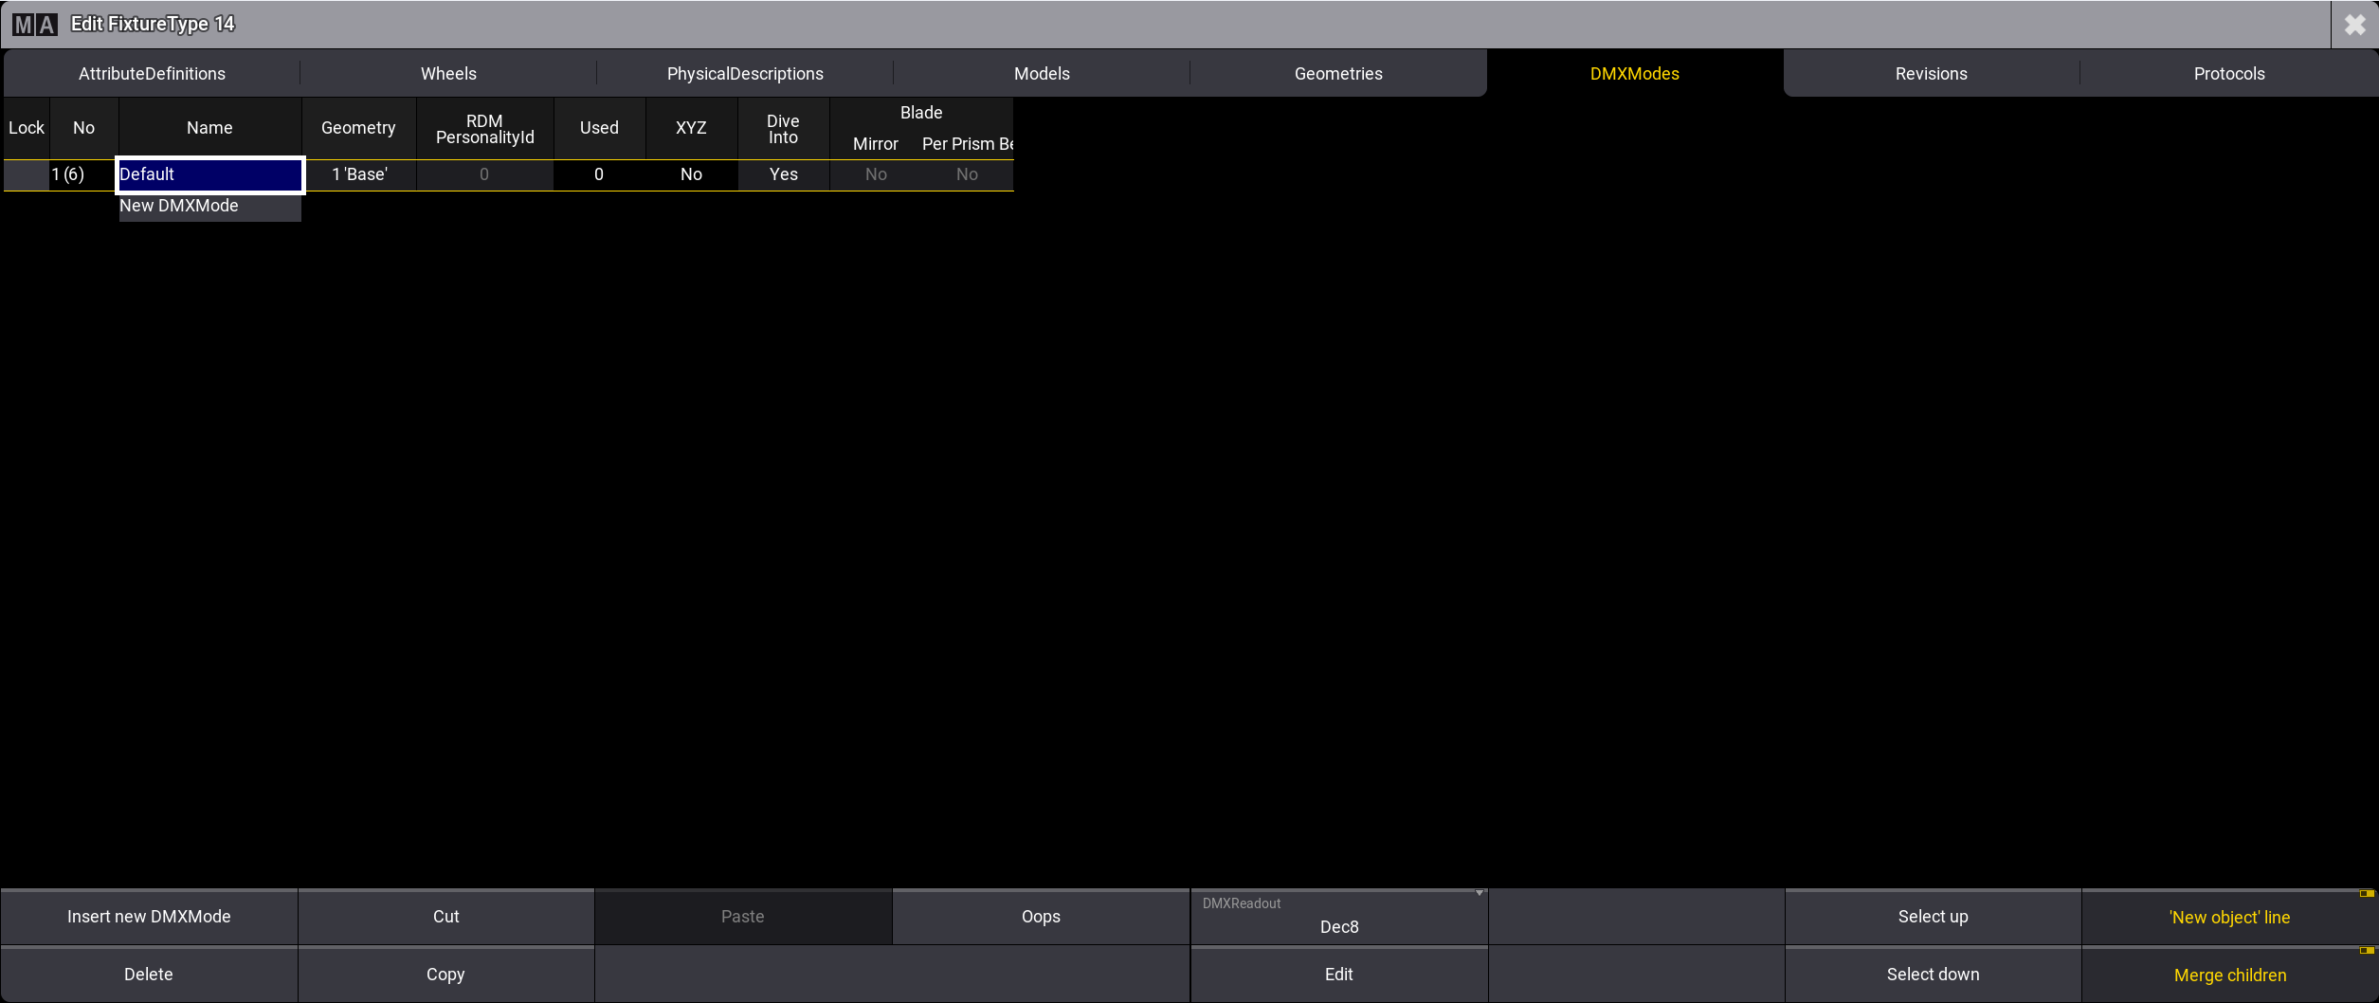2379x1003 pixels.
Task: Toggle the XYZ value for Default mode
Action: 691,174
